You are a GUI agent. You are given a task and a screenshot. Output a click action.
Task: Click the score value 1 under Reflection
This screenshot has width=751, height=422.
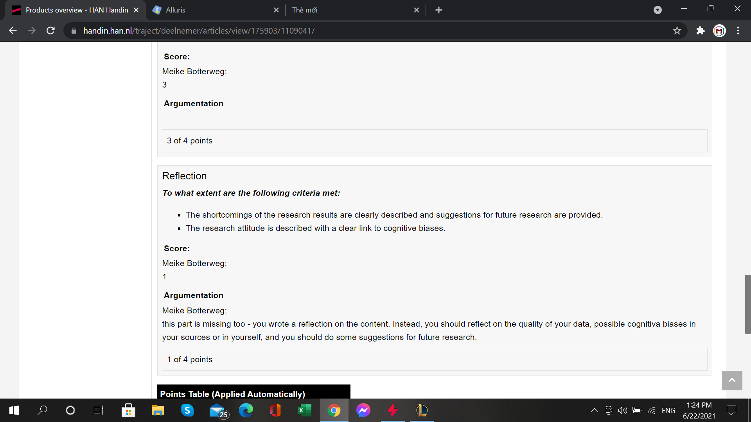pyautogui.click(x=164, y=277)
